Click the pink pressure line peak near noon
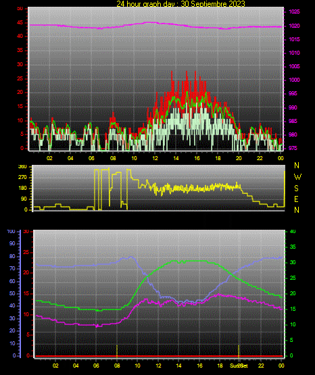Image resolution: width=315 pixels, height=375 pixels. coord(149,22)
